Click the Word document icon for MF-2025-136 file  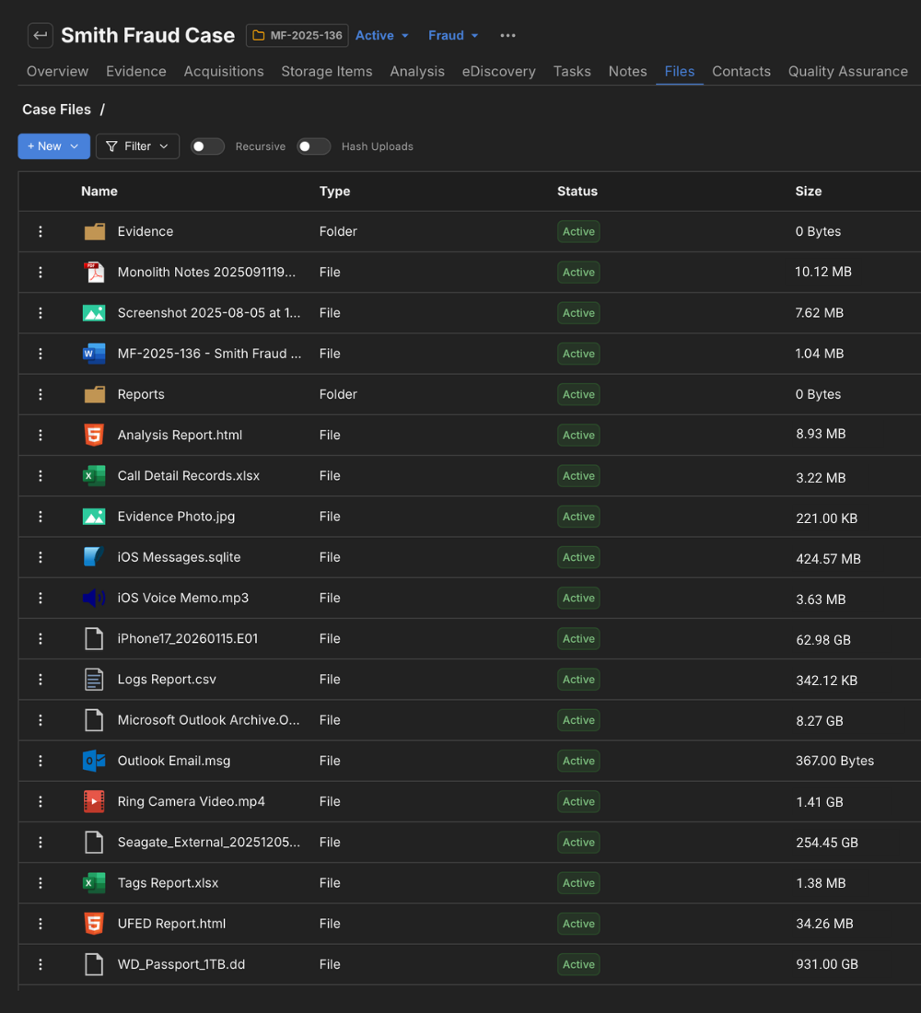(94, 354)
